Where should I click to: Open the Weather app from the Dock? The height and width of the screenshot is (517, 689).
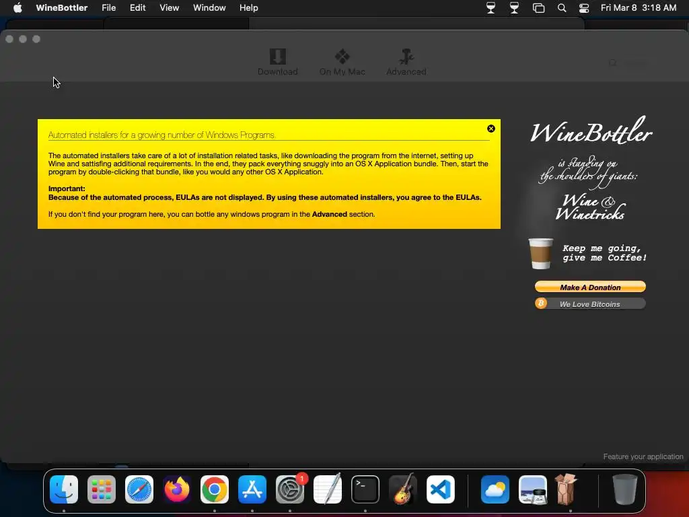495,489
